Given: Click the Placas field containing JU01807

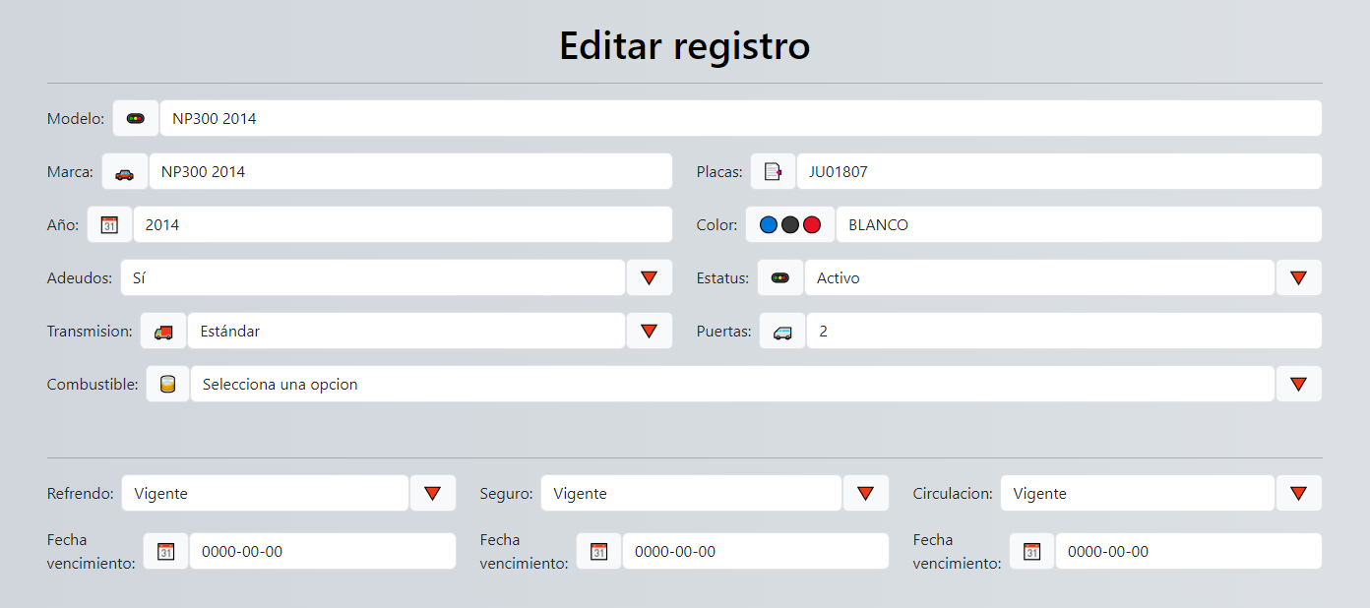Looking at the screenshot, I should point(1059,171).
